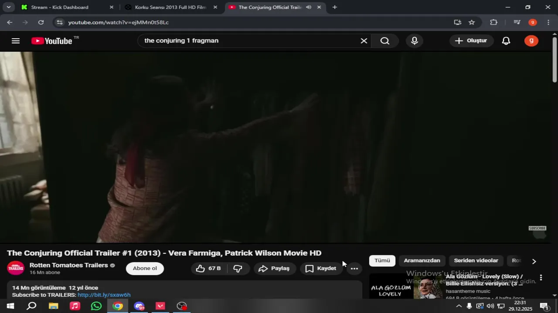Open tab search dropdown in Chrome

coord(9,7)
